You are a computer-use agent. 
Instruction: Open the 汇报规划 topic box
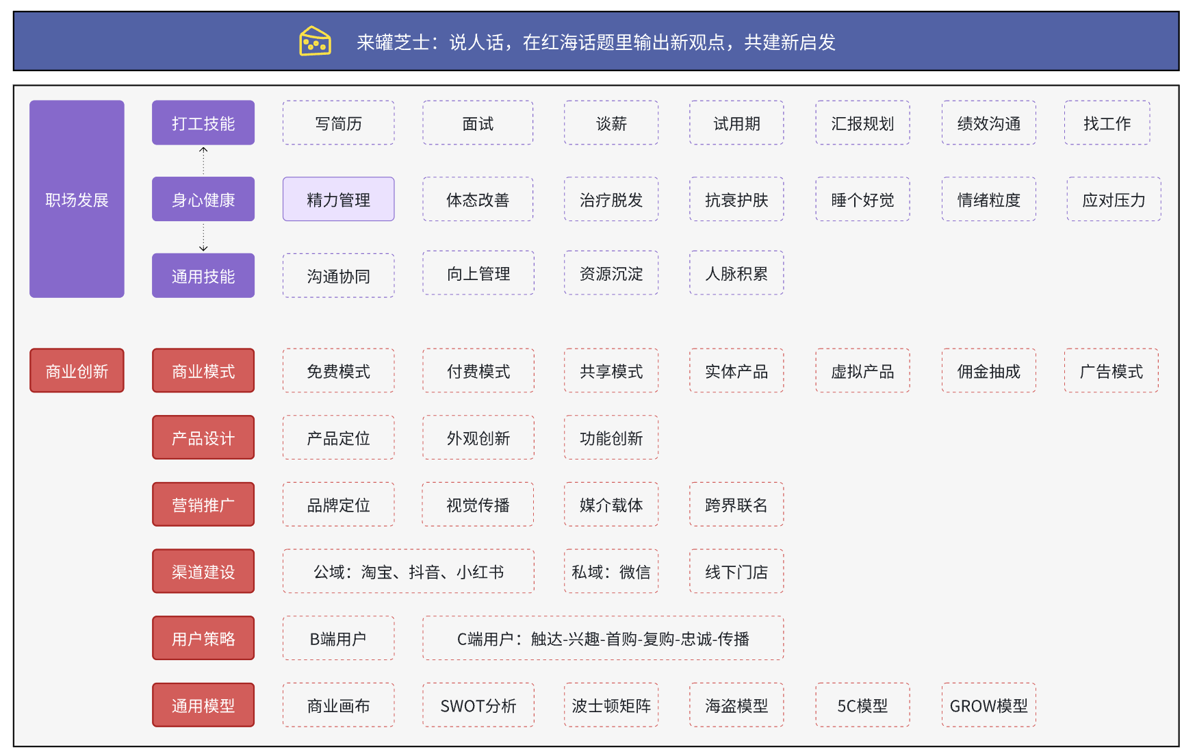(x=862, y=123)
